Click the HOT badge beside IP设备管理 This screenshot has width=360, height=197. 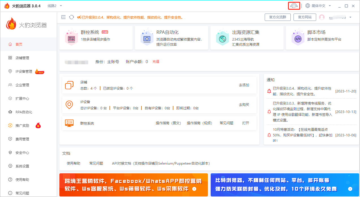(40, 72)
